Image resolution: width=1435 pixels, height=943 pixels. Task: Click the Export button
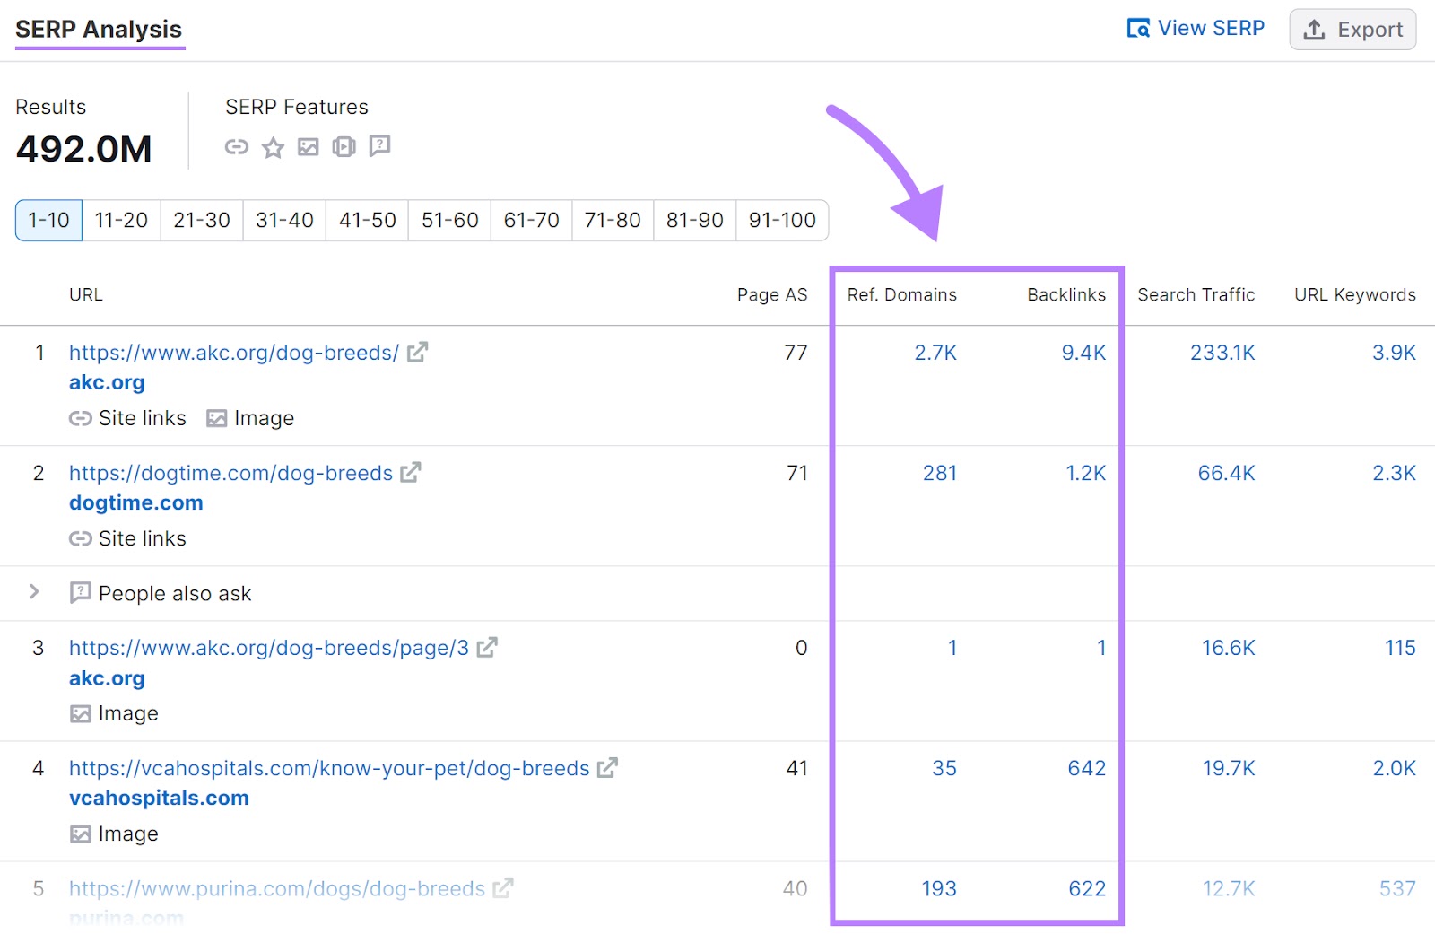1352,30
